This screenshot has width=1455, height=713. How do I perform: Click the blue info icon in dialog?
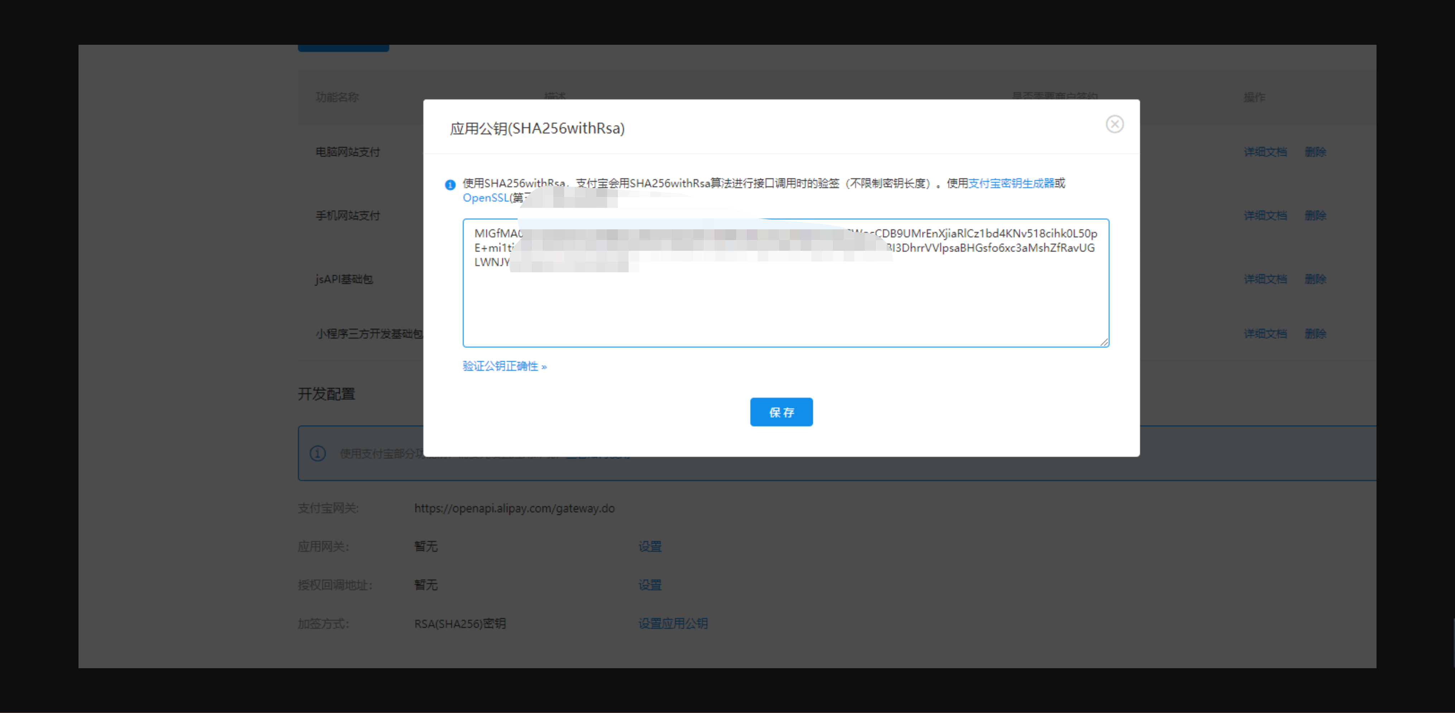450,185
